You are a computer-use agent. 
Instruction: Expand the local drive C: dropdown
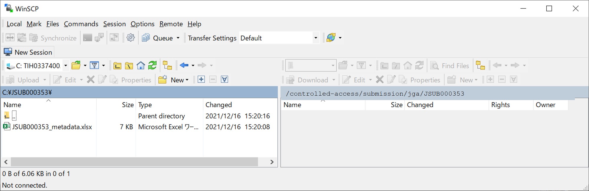(66, 65)
